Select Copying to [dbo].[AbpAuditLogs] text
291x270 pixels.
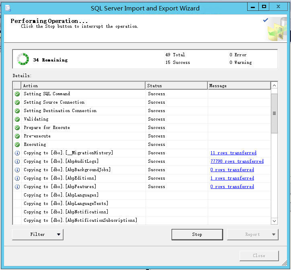coord(61,161)
